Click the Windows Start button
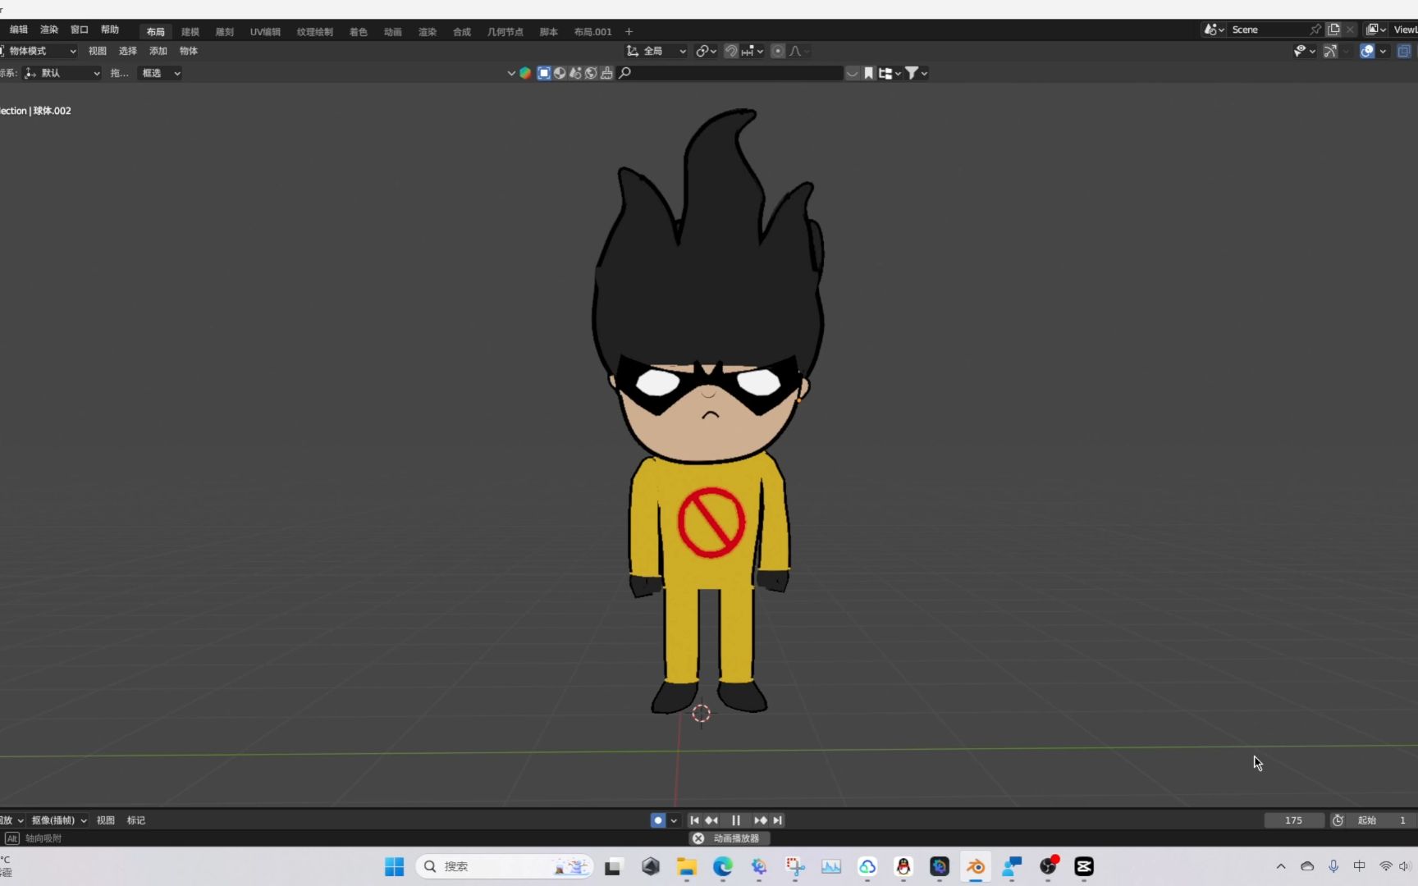1418x886 pixels. 395,866
